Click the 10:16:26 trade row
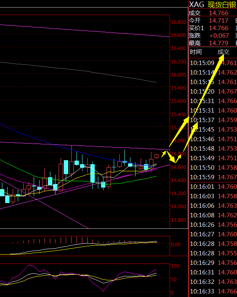237x297 pixels. 213,225
